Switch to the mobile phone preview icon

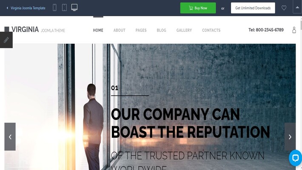click(x=54, y=8)
